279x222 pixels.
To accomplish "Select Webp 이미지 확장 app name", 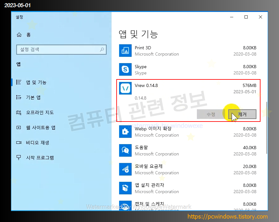I will point(153,129).
